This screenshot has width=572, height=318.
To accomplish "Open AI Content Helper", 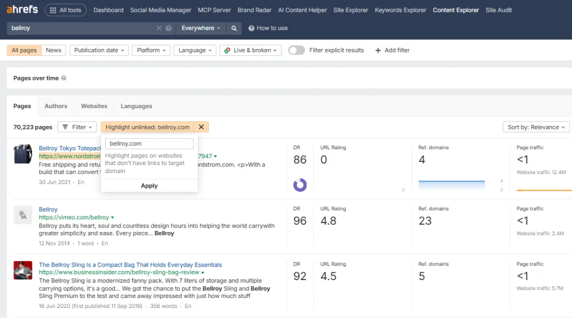I will tap(302, 10).
